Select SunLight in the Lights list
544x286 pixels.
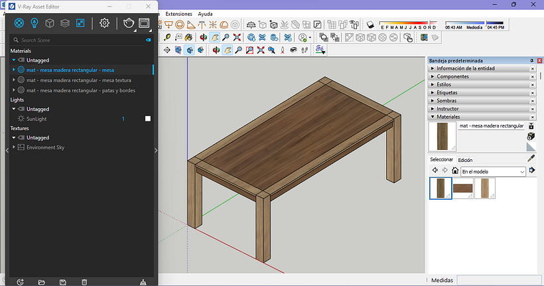click(x=36, y=119)
